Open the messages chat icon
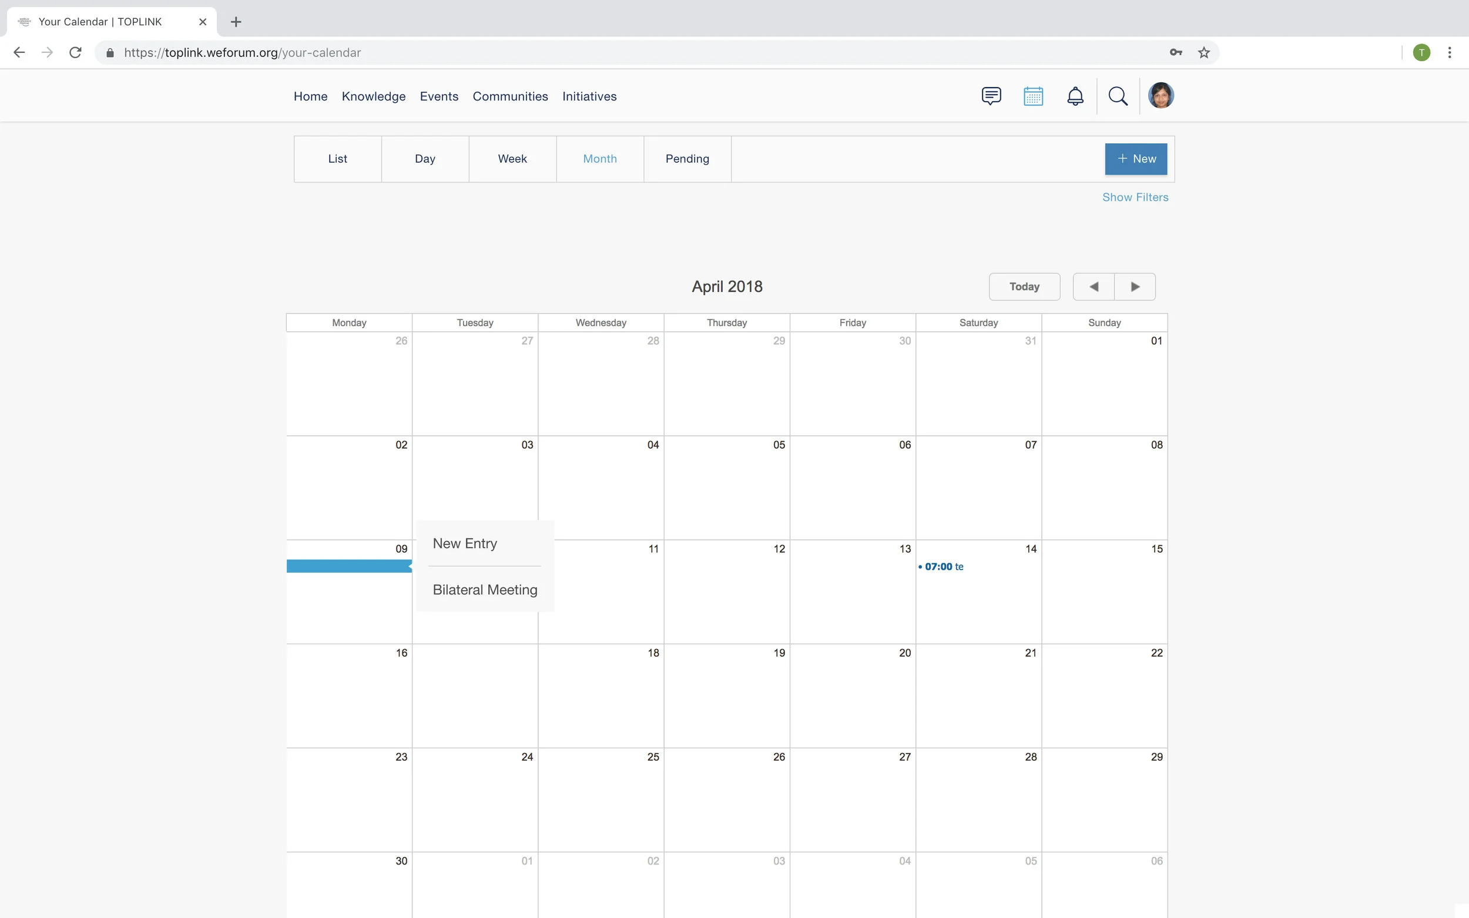 991,96
